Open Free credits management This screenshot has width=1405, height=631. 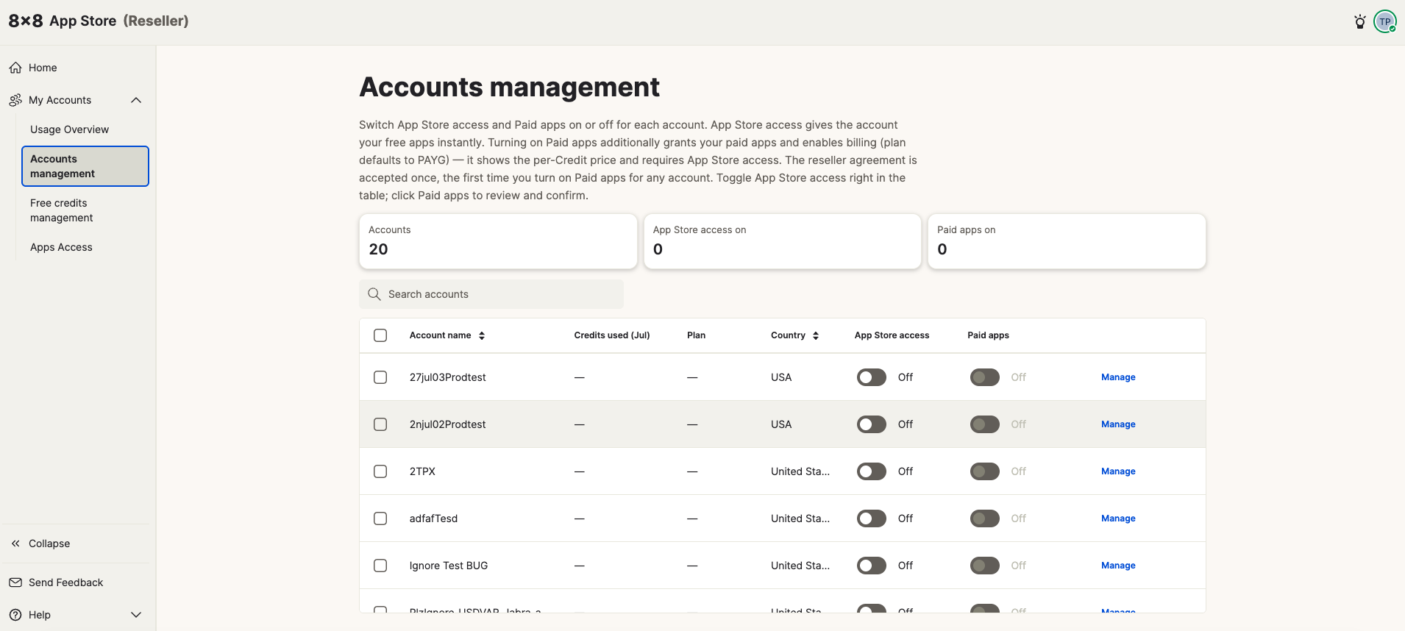click(62, 210)
